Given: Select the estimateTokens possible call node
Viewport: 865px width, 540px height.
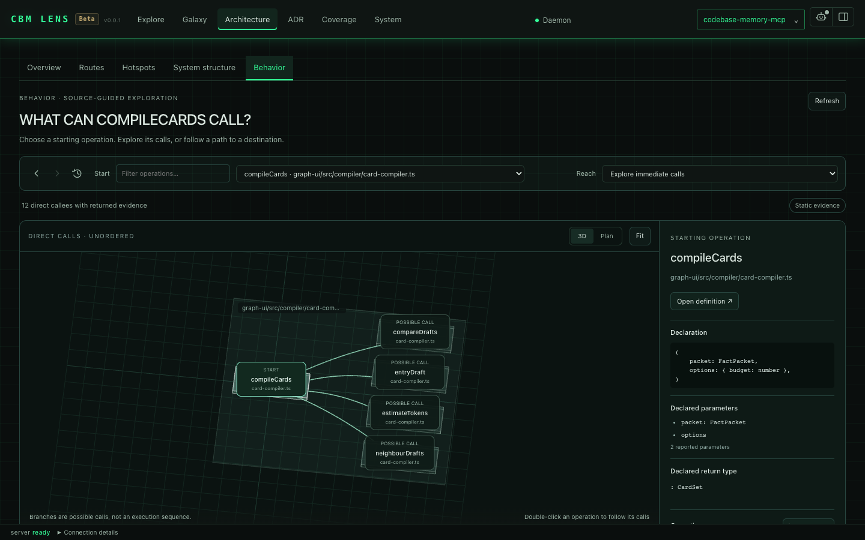Looking at the screenshot, I should point(405,413).
